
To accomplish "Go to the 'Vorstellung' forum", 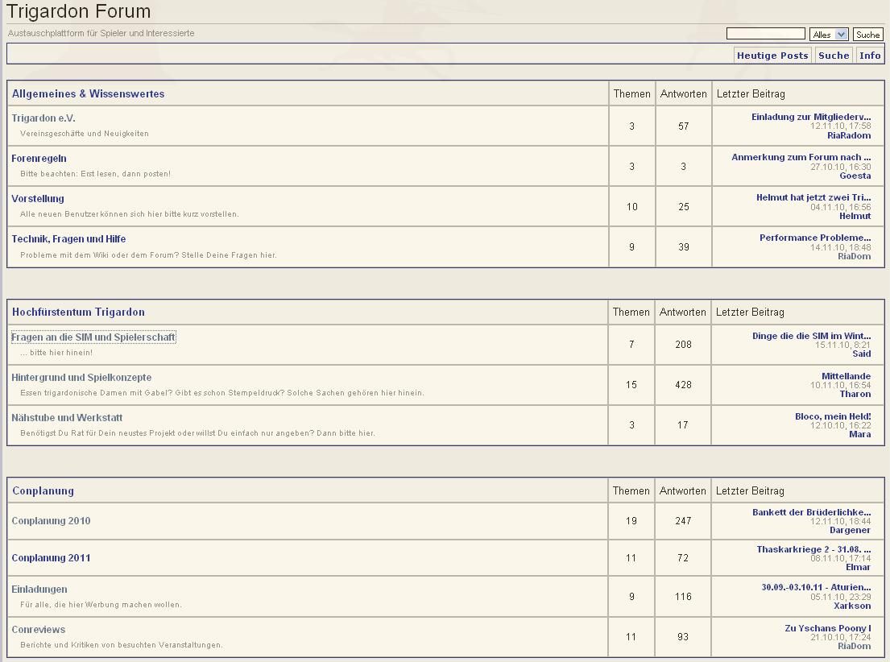I will [x=38, y=199].
